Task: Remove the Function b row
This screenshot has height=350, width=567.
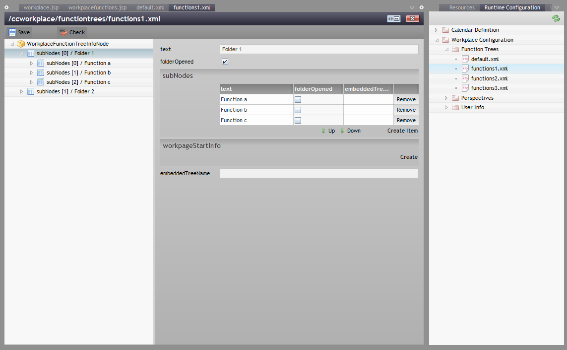Action: coord(406,110)
